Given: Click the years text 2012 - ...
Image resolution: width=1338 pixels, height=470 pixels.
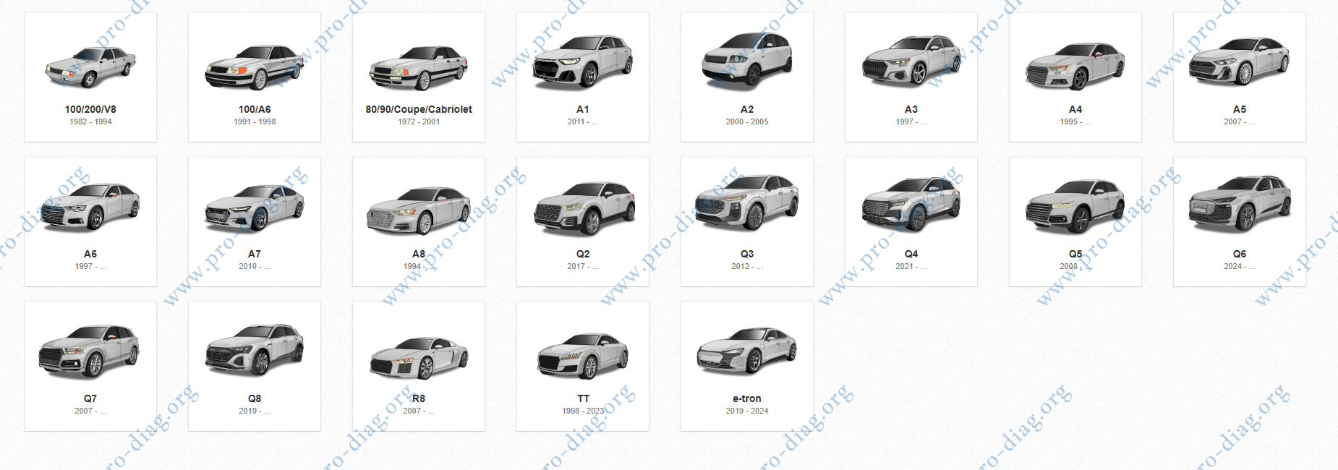Looking at the screenshot, I should pos(747,266).
